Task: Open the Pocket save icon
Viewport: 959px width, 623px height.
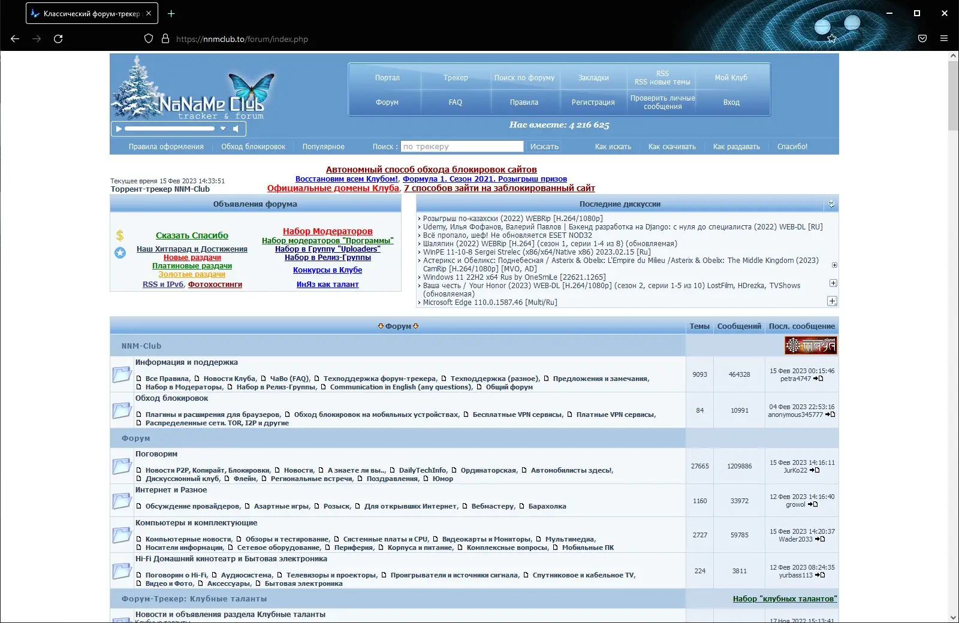Action: pos(922,39)
